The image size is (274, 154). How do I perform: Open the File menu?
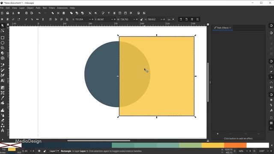2,8
